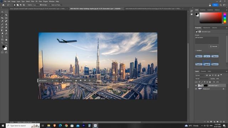Open the File menu
Screen dimensions: 228x128
tap(5, 1)
